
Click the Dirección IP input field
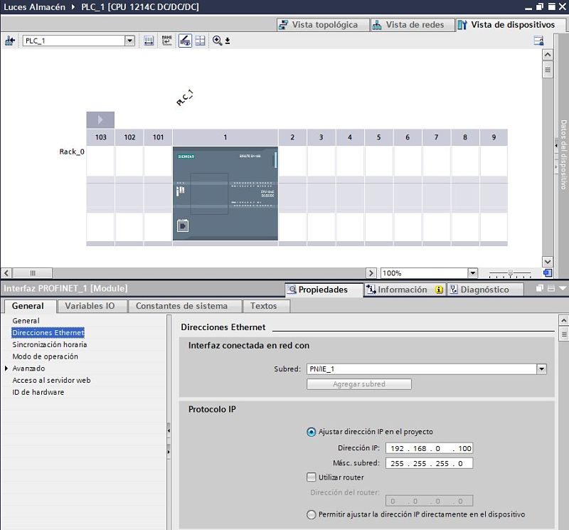click(428, 447)
